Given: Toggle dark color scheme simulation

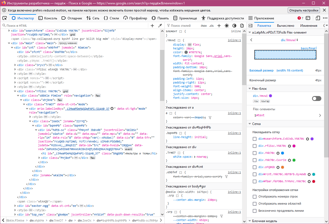Looking at the screenshot, I should [234, 26].
